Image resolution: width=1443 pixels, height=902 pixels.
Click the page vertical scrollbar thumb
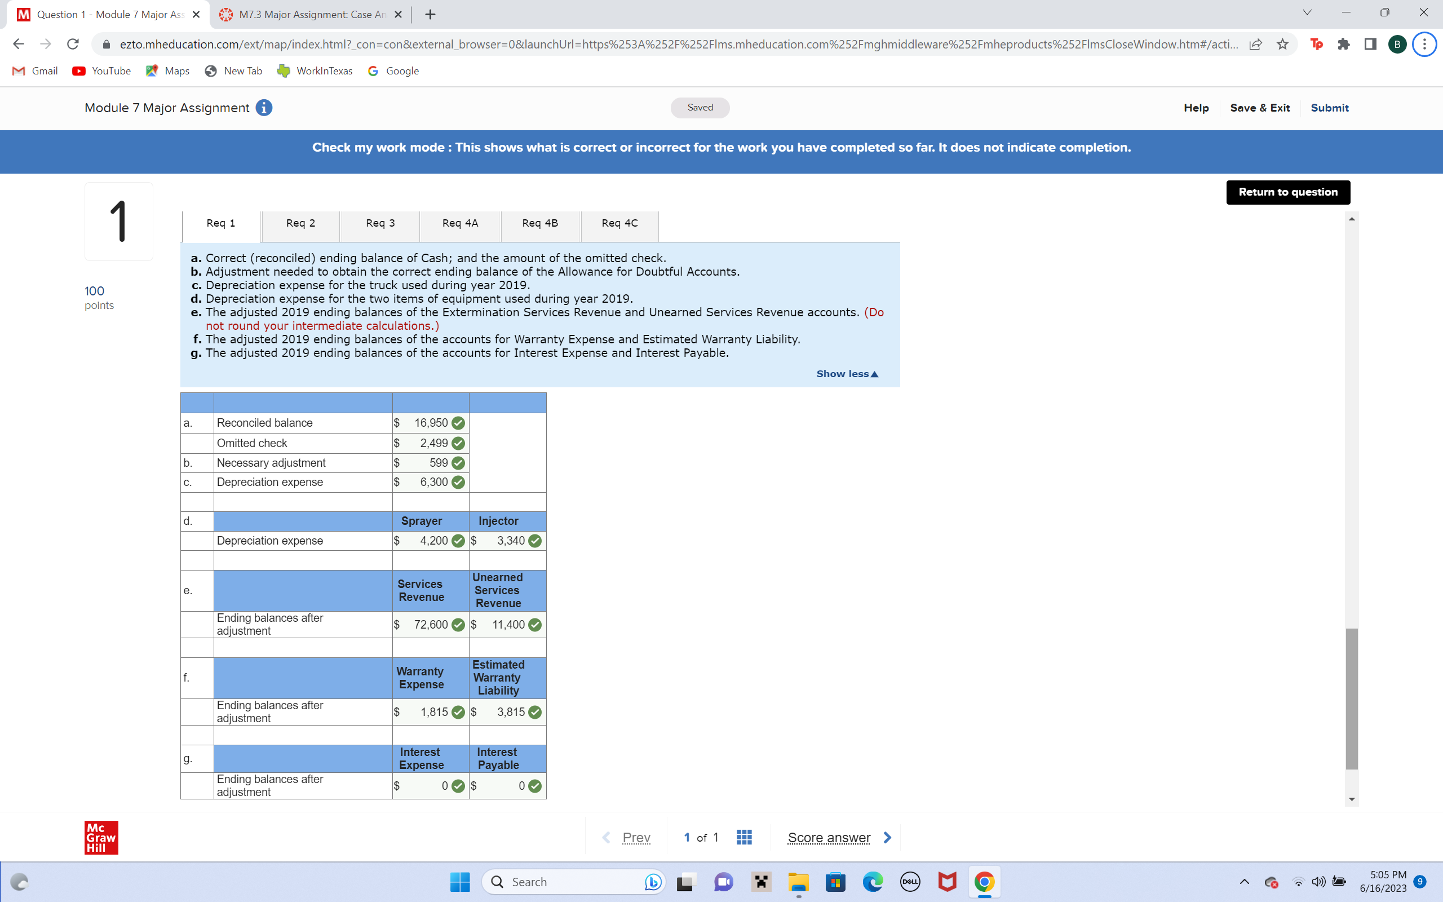click(1352, 698)
